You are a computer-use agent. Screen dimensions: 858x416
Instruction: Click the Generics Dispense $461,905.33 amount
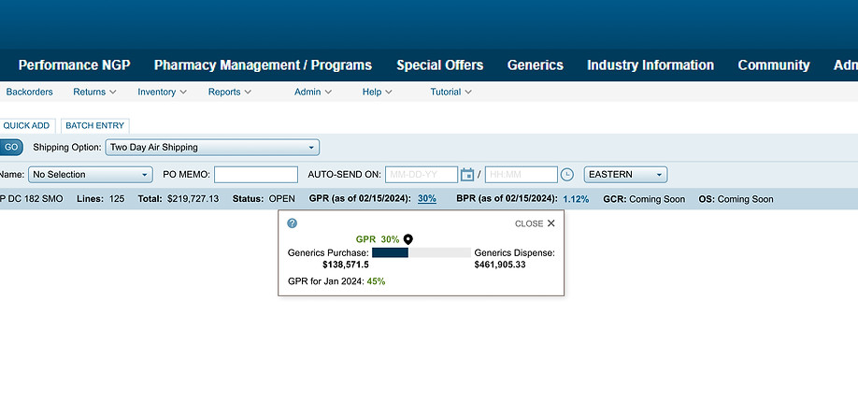click(x=500, y=265)
